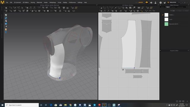Toggle the checkmark beside FABRIC 1
The width and height of the screenshot is (190, 107).
pyautogui.click(x=163, y=15)
